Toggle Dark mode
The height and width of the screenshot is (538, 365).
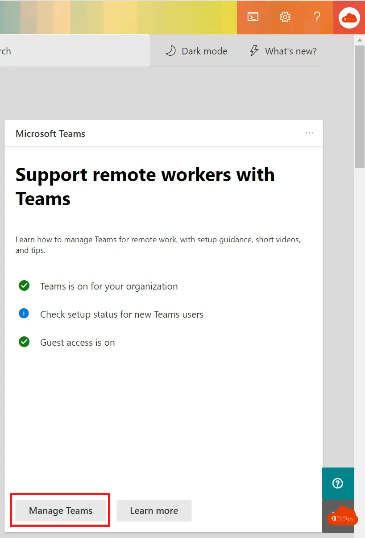tap(196, 51)
